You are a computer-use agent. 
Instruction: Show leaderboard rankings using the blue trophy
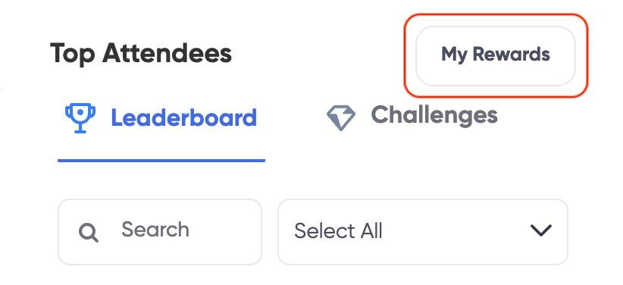click(80, 118)
